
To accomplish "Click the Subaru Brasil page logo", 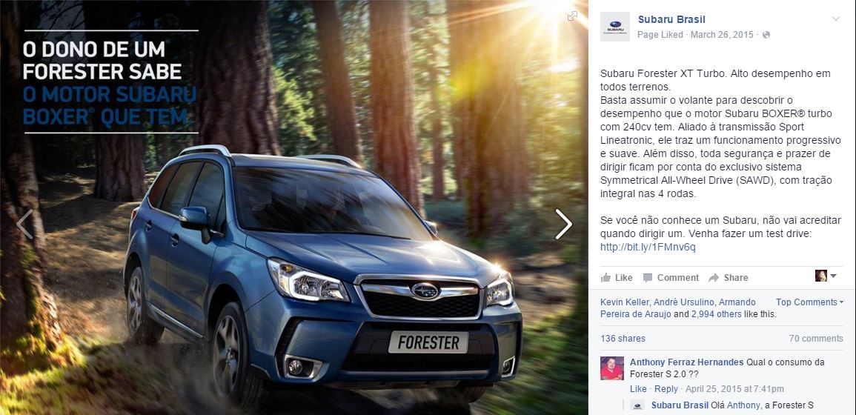I will [x=614, y=26].
